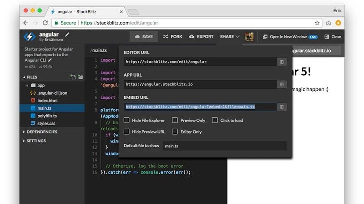Open in New Window button
The image size is (364, 204).
coord(290,37)
